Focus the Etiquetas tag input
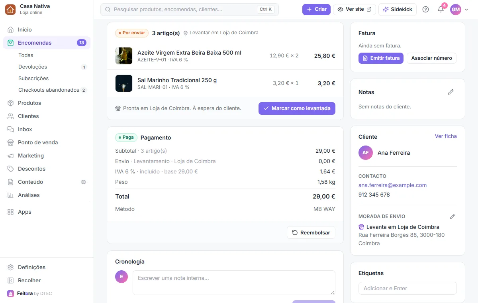Viewport: 478px width, 303px height. click(407, 288)
